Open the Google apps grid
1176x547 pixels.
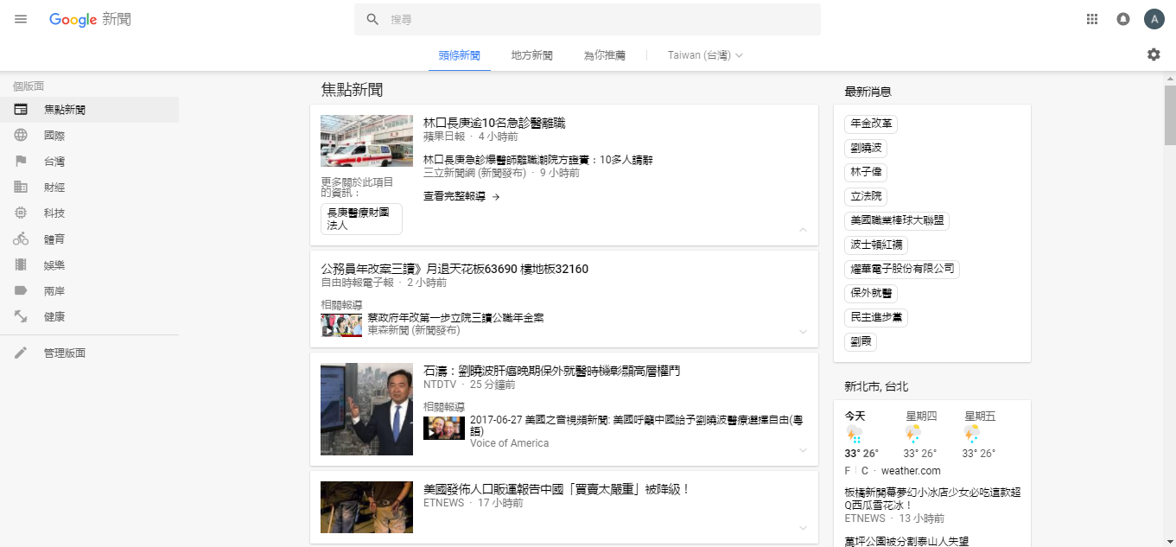(1092, 19)
